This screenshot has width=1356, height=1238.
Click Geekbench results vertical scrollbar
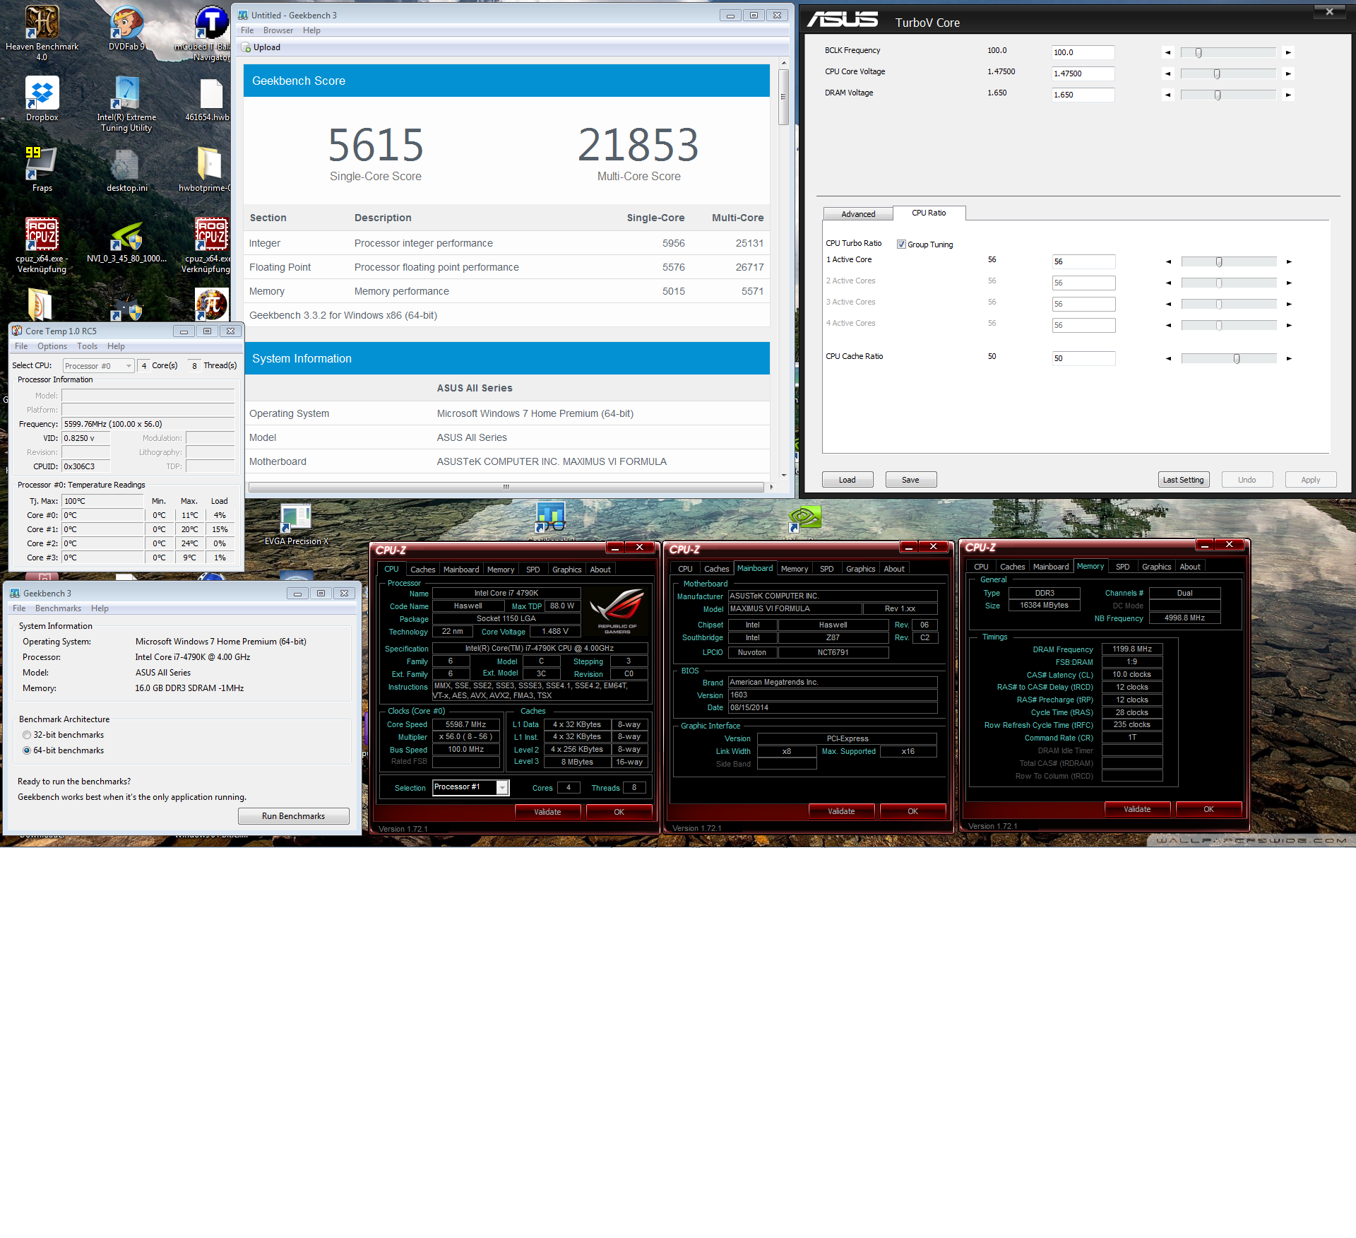(783, 269)
